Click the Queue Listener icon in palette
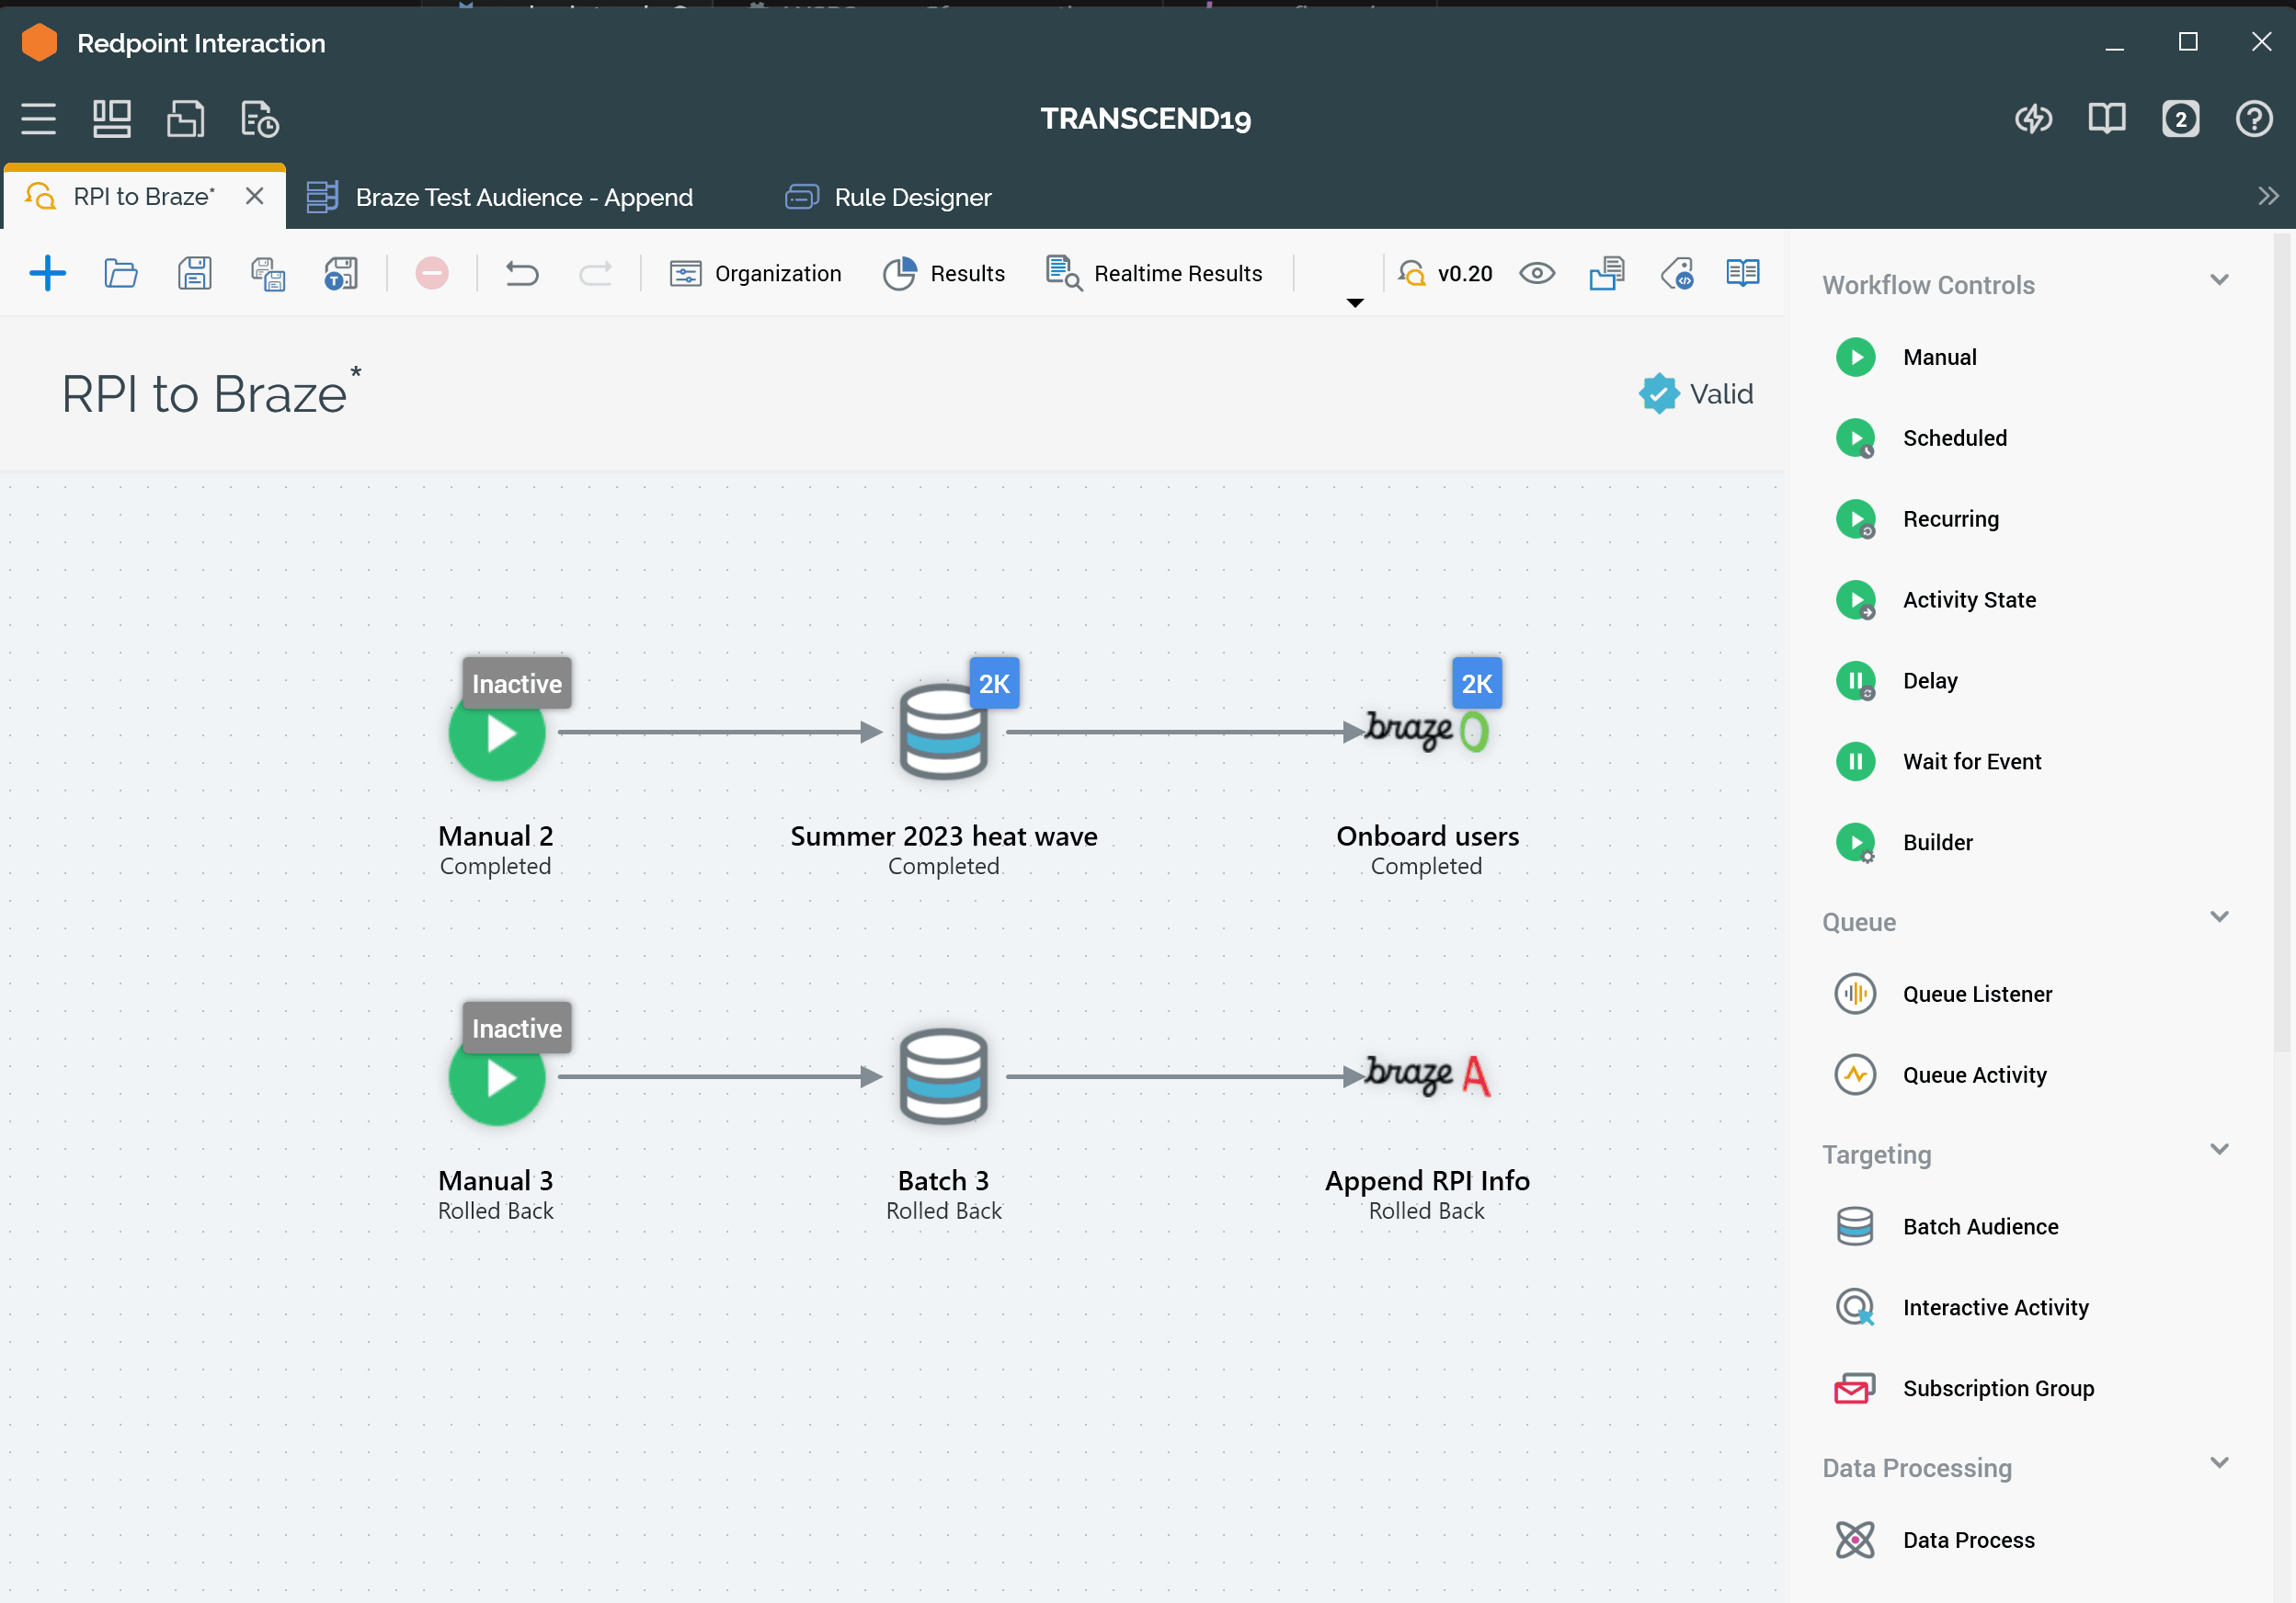 coord(1855,994)
